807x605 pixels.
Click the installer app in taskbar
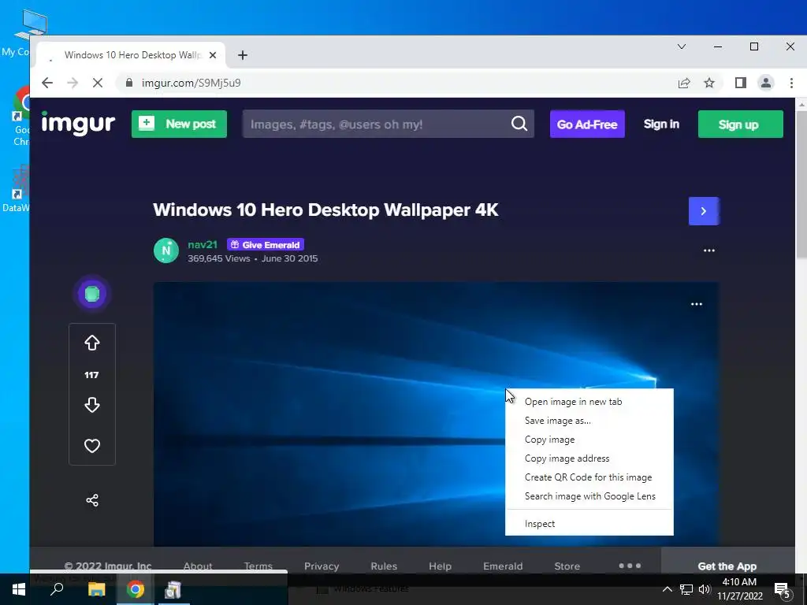173,589
